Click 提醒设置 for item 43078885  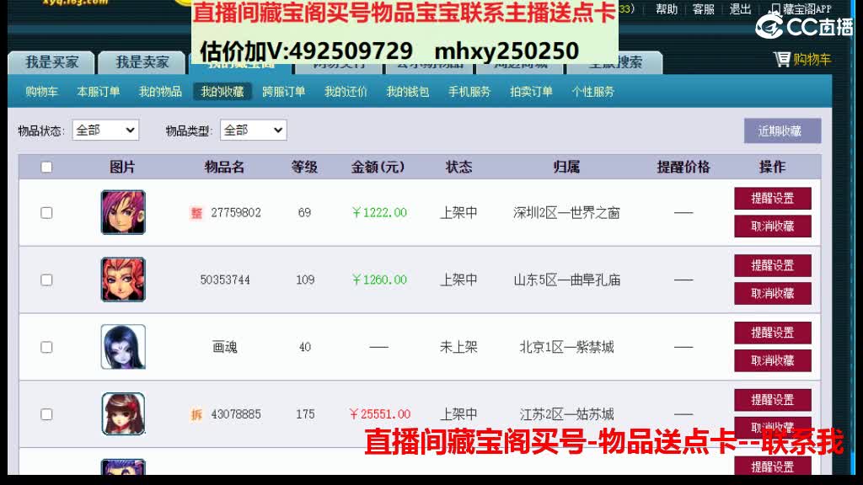pyautogui.click(x=773, y=399)
